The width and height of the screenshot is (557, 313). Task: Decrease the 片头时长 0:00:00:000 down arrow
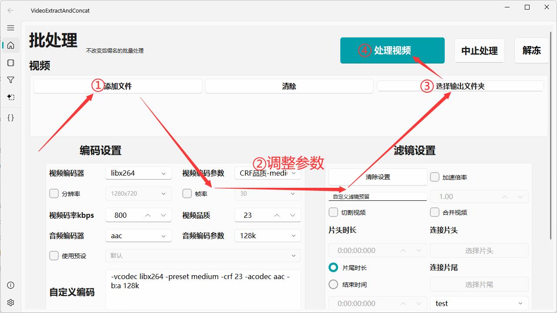pos(419,250)
